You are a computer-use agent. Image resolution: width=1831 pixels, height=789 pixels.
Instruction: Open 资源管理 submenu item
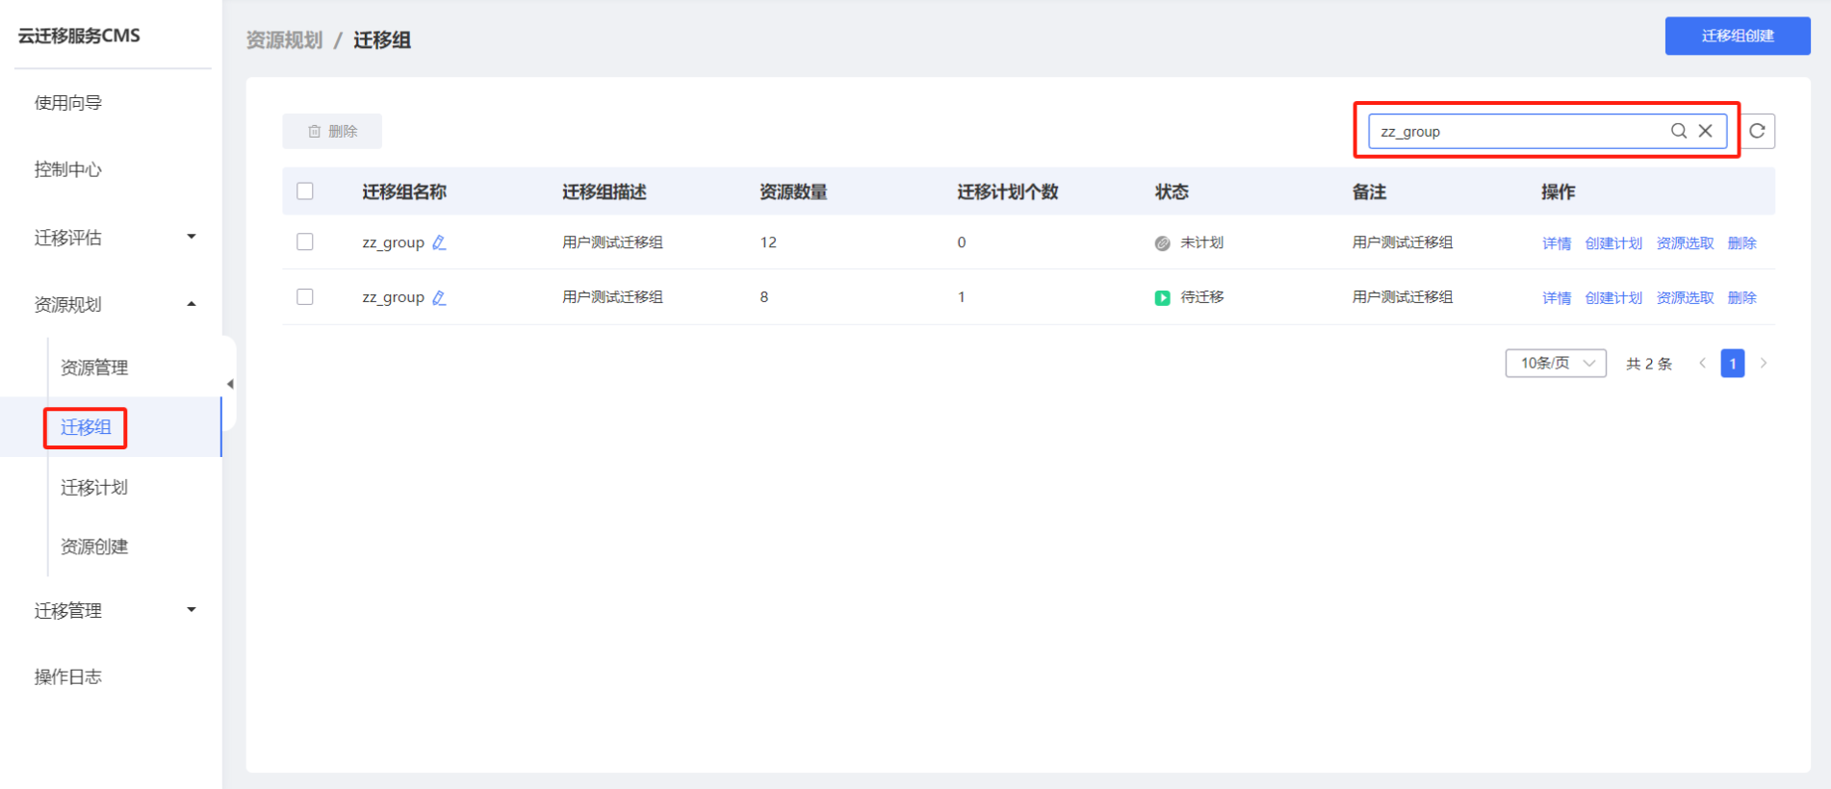coord(94,368)
